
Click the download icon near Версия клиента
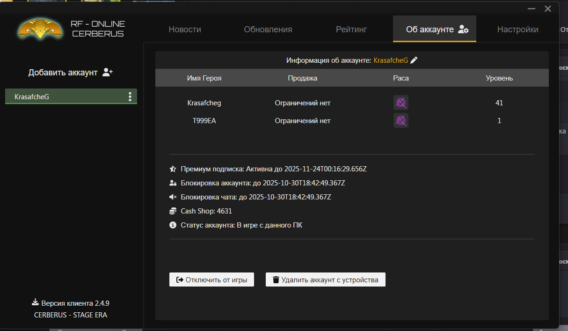[x=35, y=302]
